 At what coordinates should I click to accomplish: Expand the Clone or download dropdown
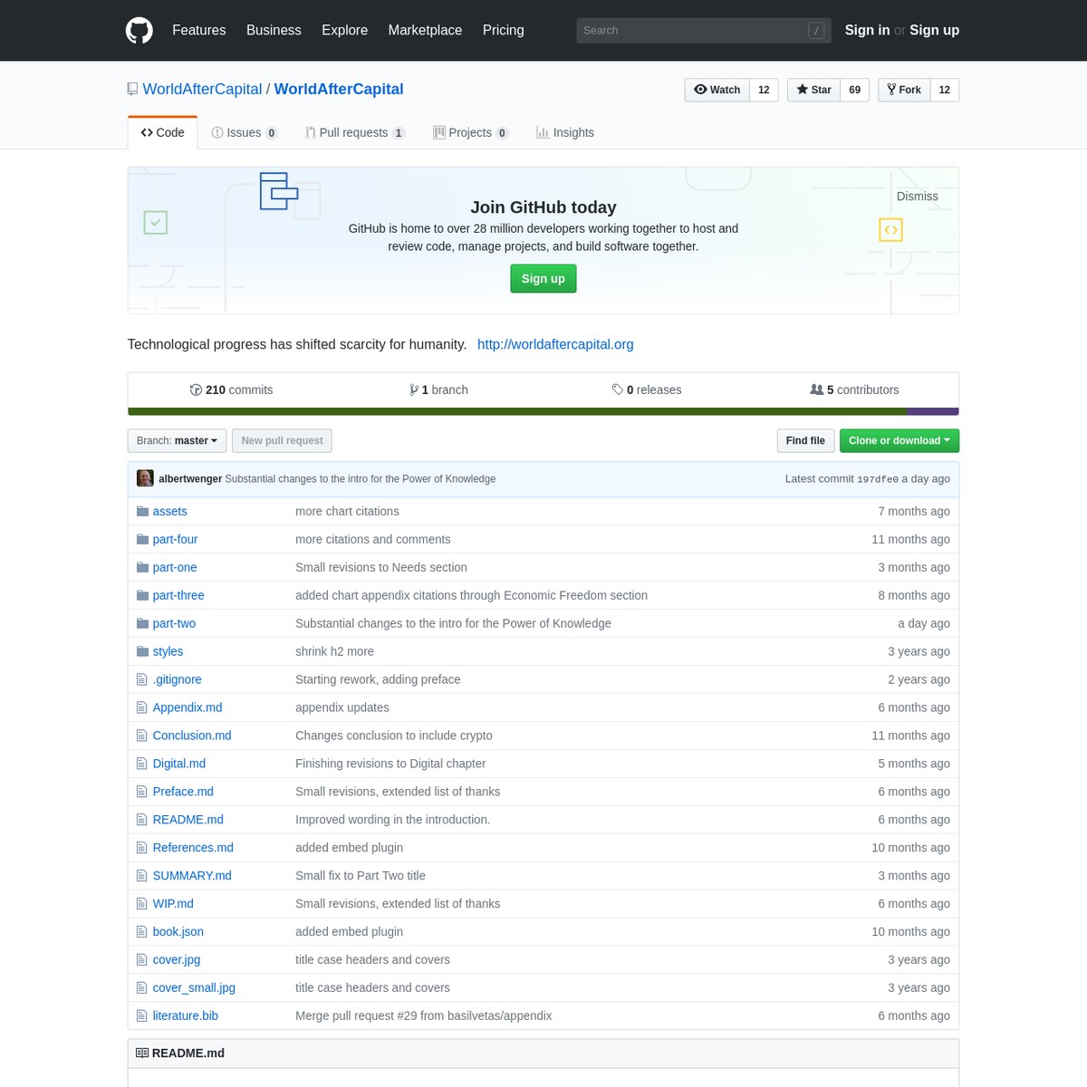[899, 440]
